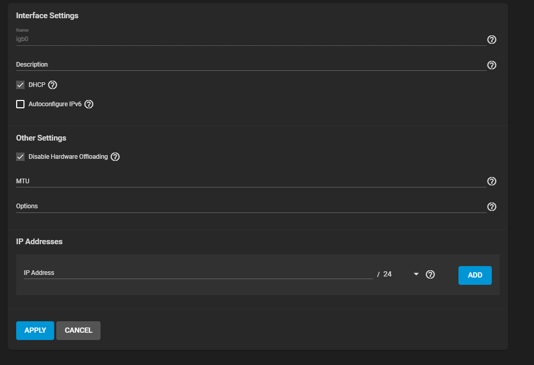
Task: Toggle Disable Hardware Offloading checkbox
Action: point(20,157)
